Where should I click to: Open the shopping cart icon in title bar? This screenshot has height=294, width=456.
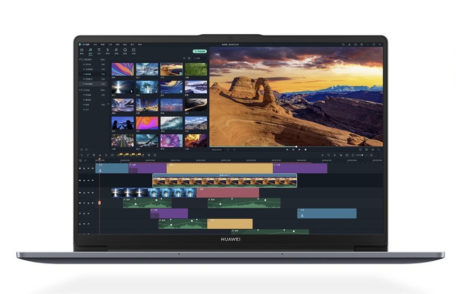pyautogui.click(x=343, y=44)
